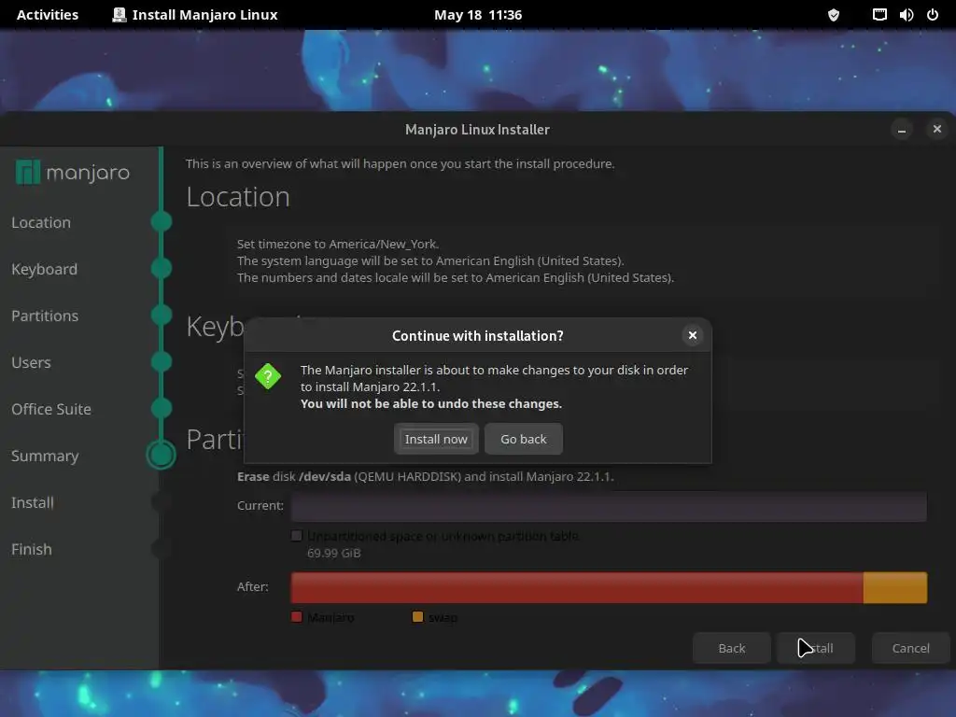This screenshot has width=956, height=717.
Task: Click the orange swap legend swatch
Action: 417,617
